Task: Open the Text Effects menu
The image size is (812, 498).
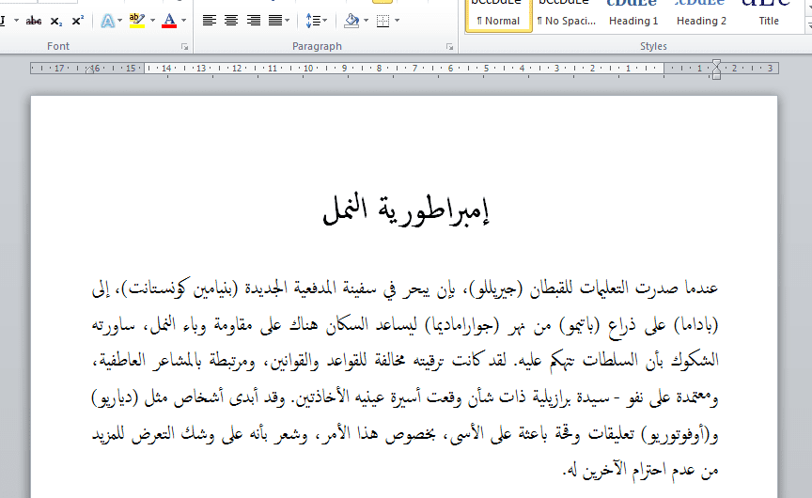Action: [x=106, y=20]
